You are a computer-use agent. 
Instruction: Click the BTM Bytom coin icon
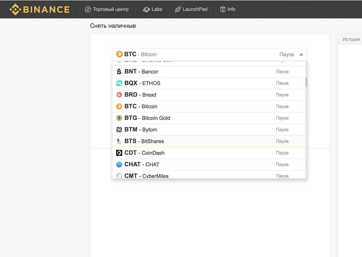[119, 129]
